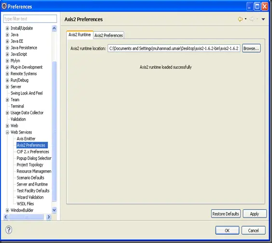This screenshot has width=272, height=243.
Task: Select the Terminal tree item
Action: (17, 106)
